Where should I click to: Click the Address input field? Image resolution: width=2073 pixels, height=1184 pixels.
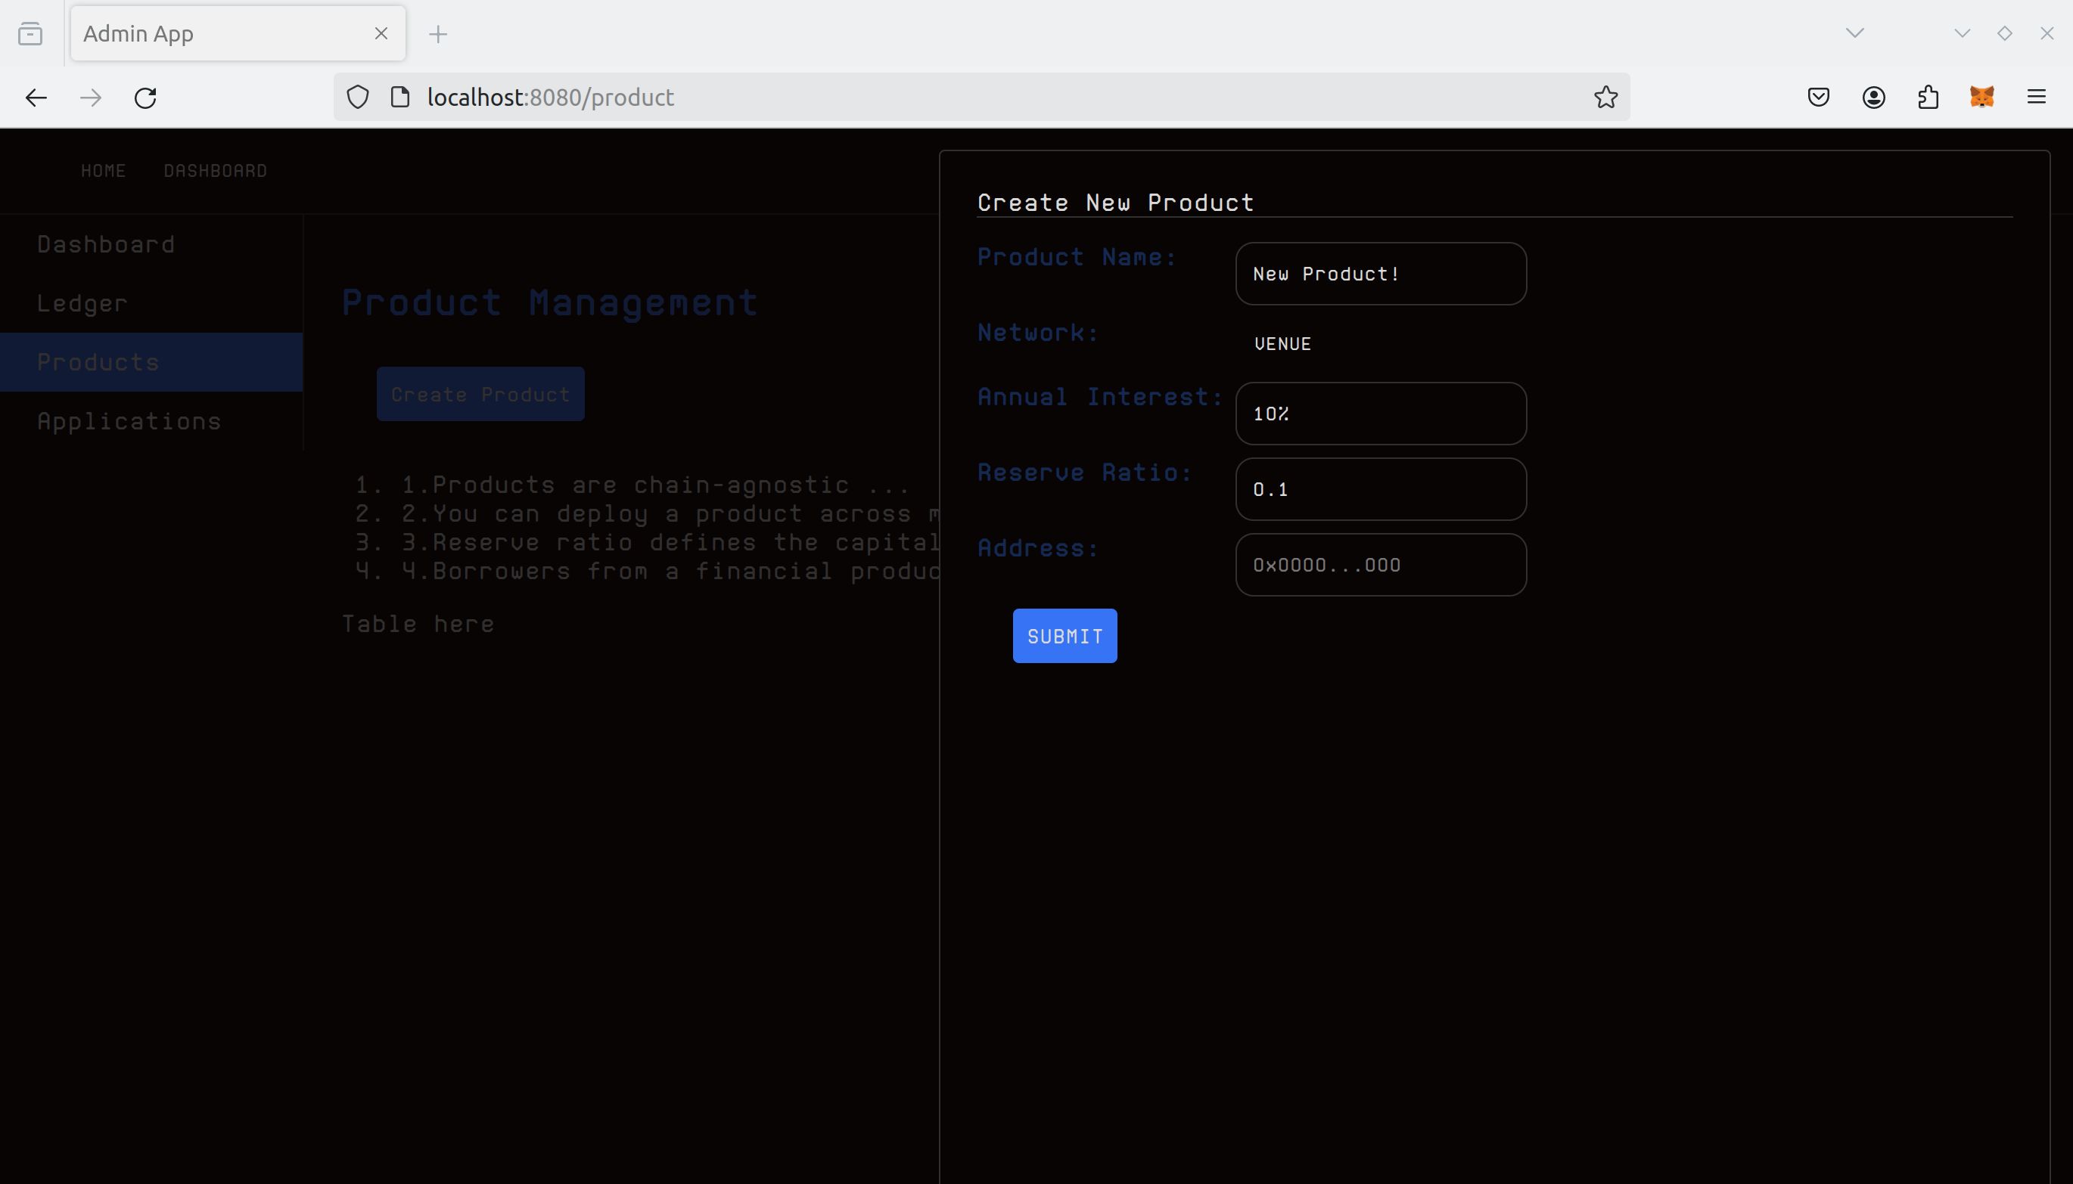pos(1381,566)
